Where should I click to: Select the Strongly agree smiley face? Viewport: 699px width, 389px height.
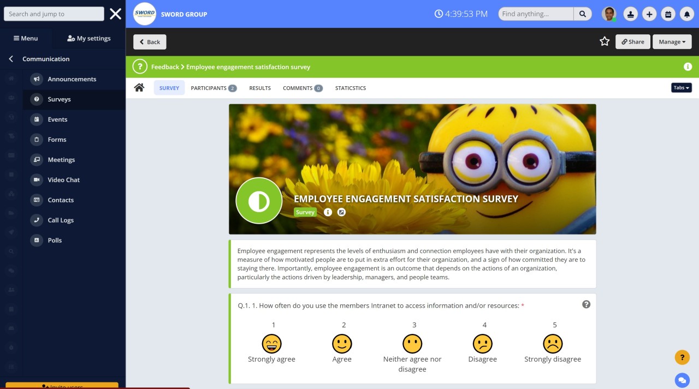point(271,344)
